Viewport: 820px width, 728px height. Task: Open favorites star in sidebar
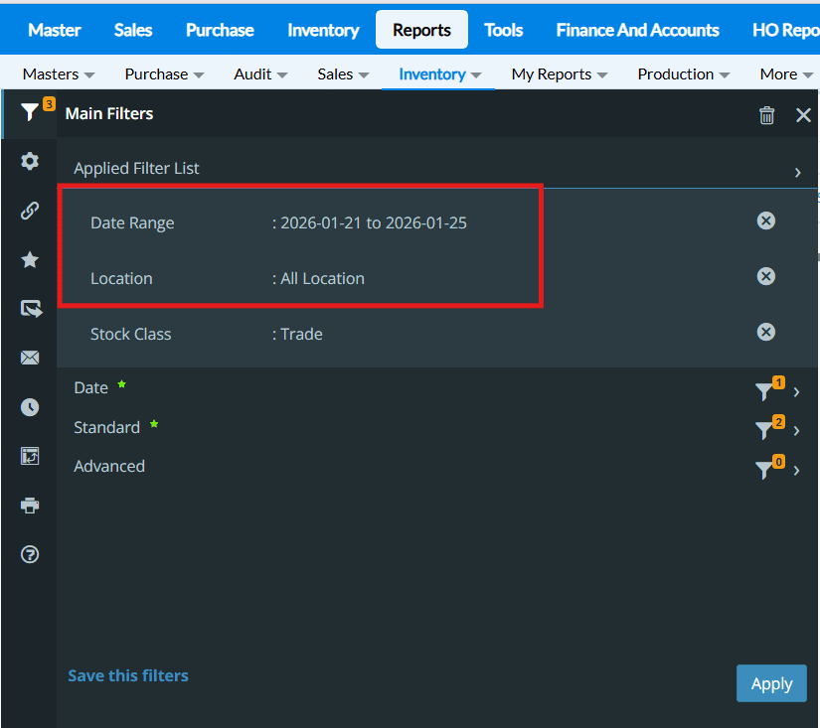(30, 260)
